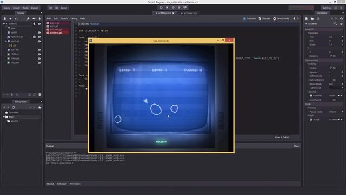The height and width of the screenshot is (195, 346).
Task: Open the node script lightning icon in Scene toolbar
Action: point(39,19)
